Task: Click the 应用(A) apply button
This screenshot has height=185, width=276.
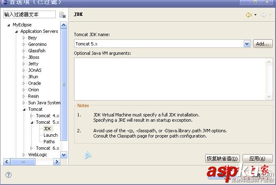Action: coord(258,159)
